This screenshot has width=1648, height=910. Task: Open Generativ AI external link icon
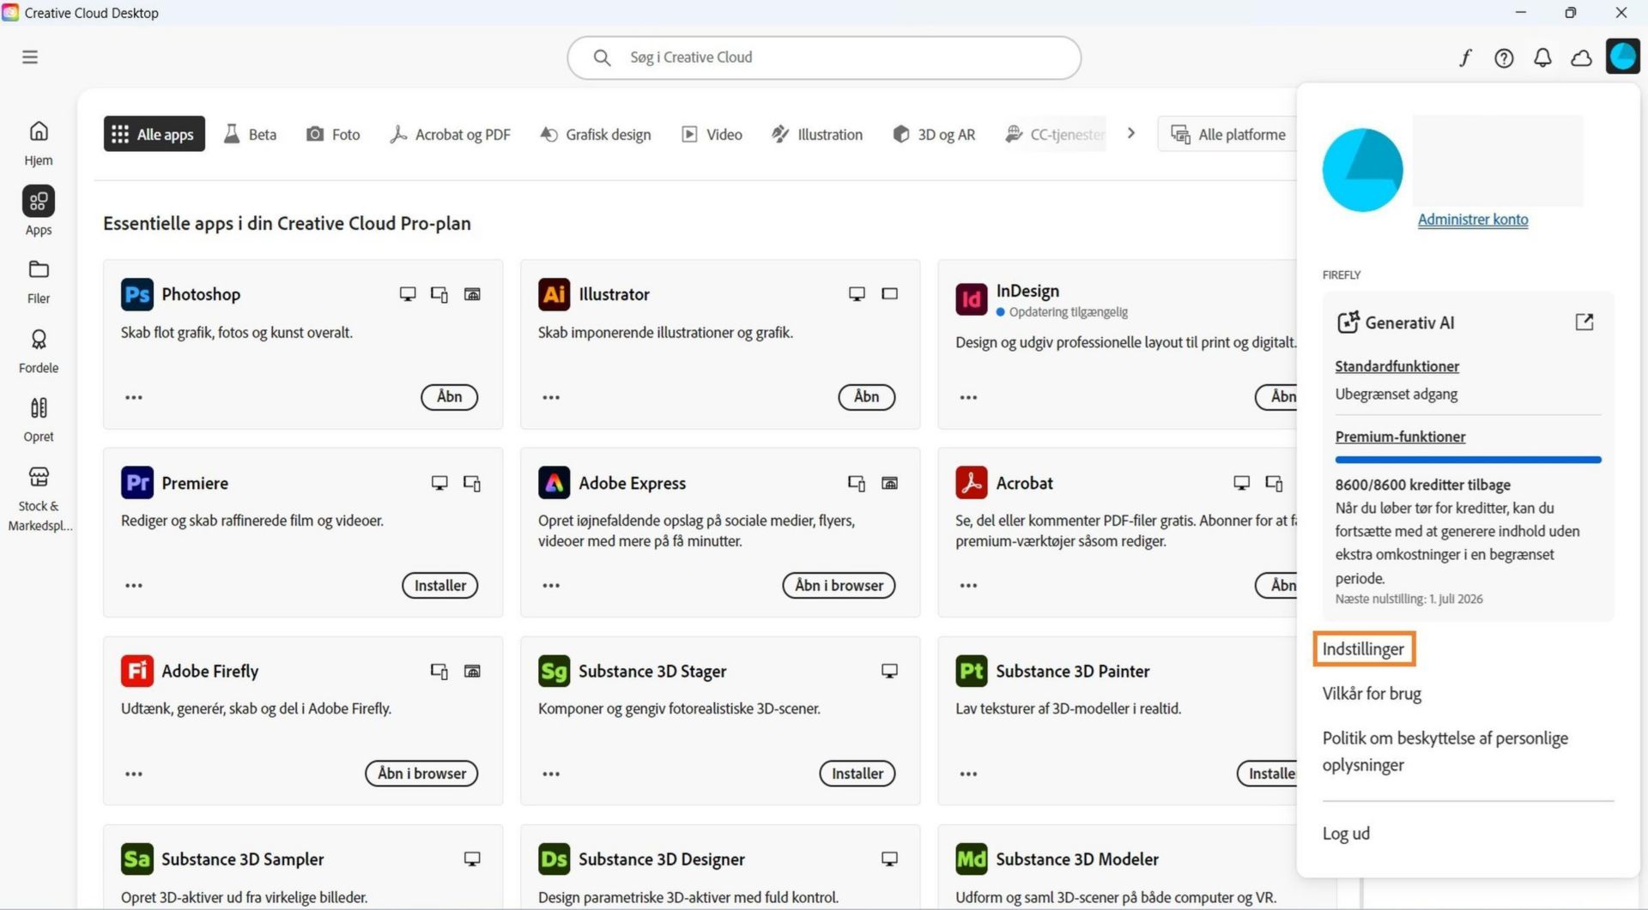coord(1584,322)
